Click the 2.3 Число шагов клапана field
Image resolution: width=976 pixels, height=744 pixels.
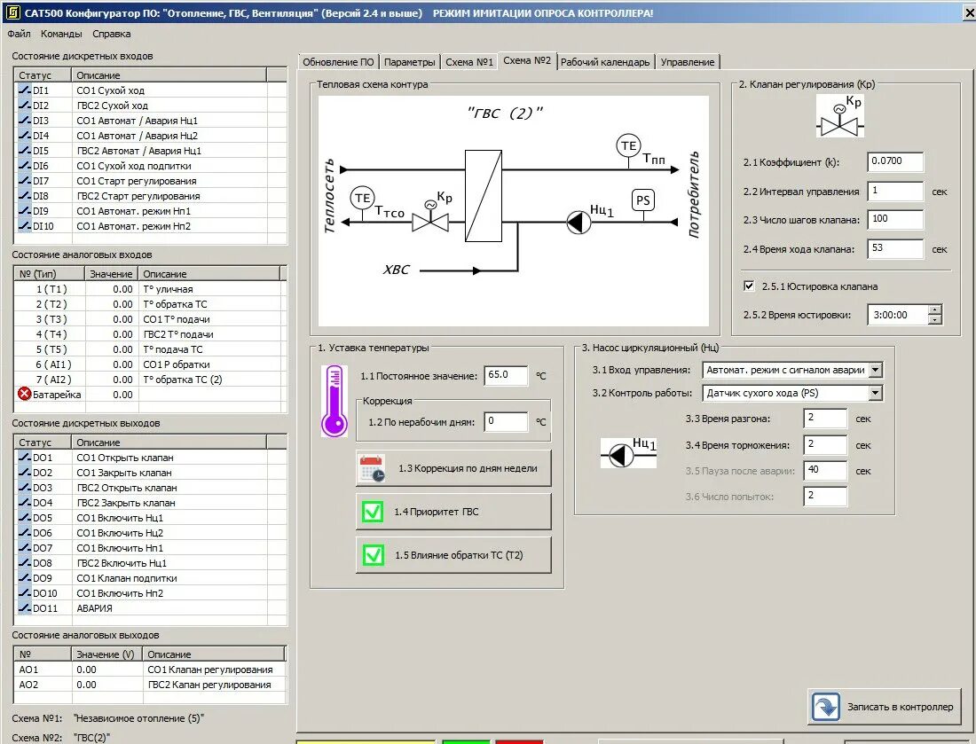896,219
